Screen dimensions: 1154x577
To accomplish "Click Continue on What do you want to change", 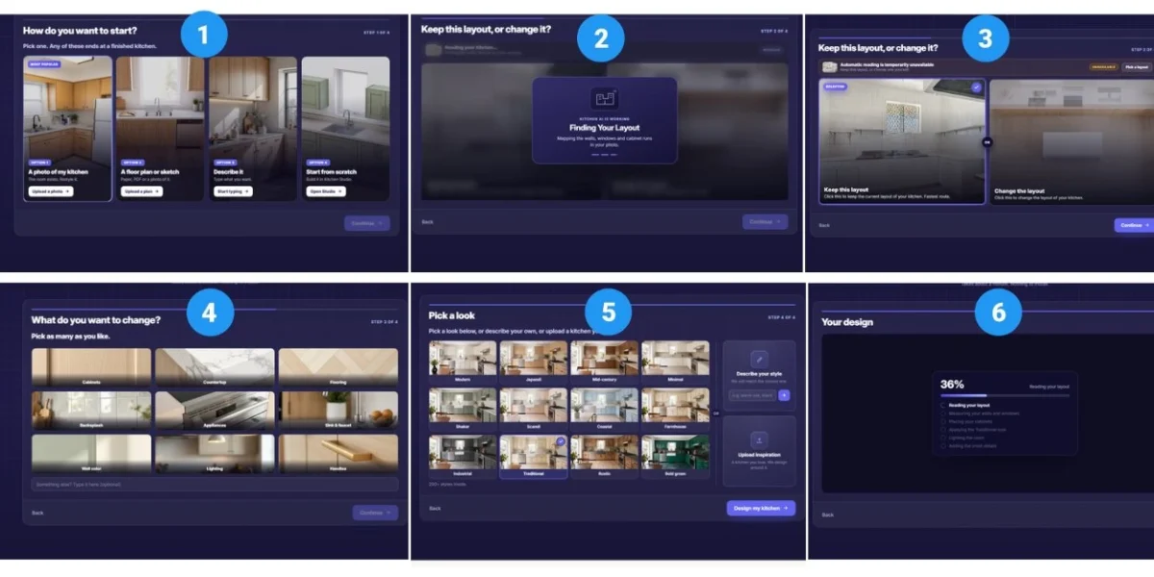I will [x=375, y=513].
